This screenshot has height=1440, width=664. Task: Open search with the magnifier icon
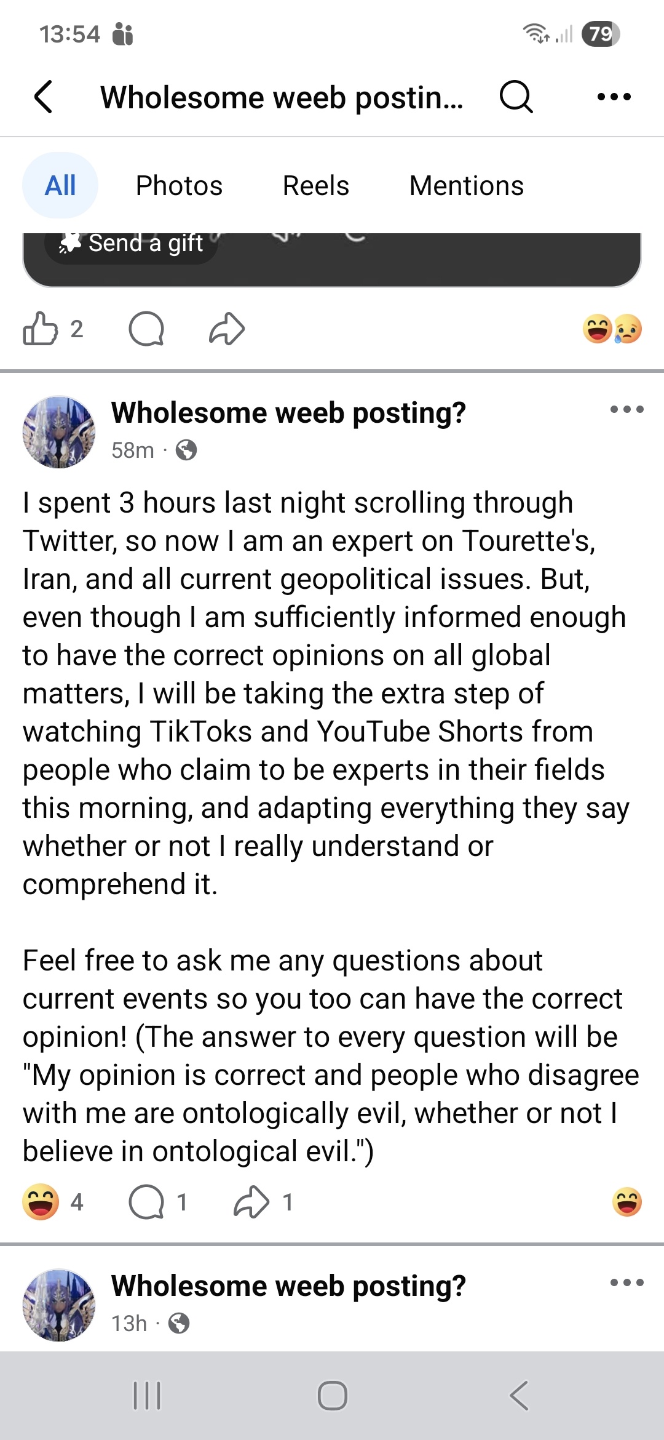point(515,97)
